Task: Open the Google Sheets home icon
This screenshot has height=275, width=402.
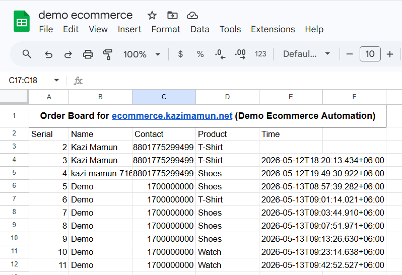Action: pyautogui.click(x=22, y=21)
